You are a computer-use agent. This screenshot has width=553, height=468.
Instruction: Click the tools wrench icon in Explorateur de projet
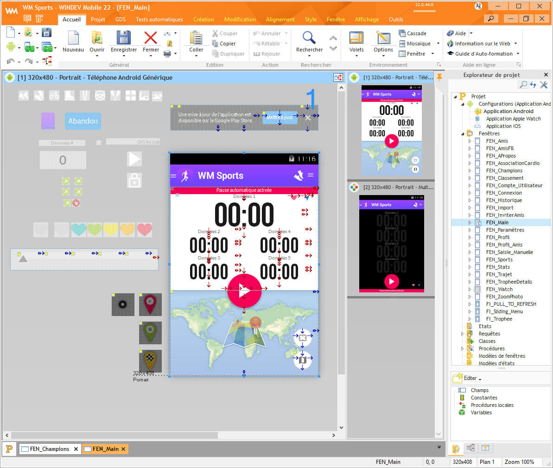544,85
